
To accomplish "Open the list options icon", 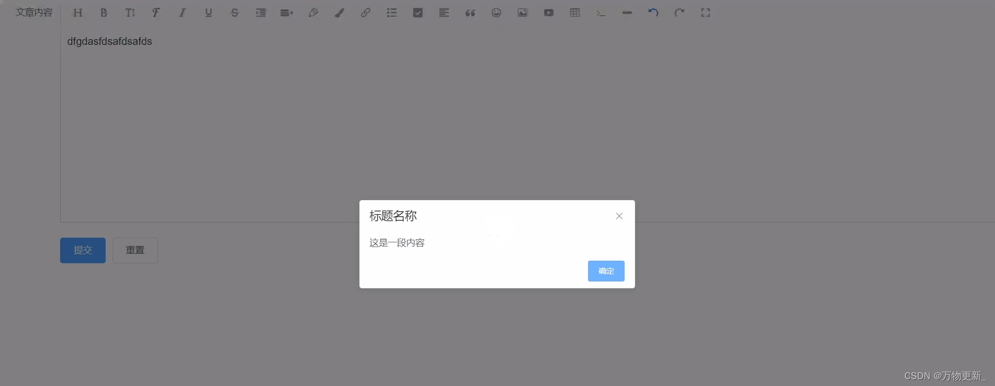I will coord(392,13).
